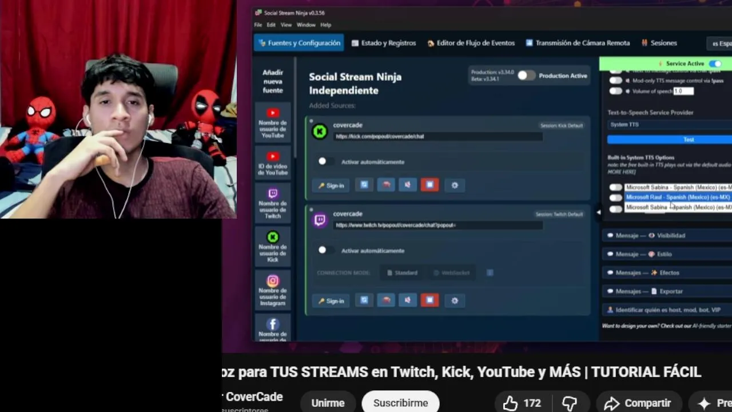Click the Compartir button

pyautogui.click(x=639, y=403)
